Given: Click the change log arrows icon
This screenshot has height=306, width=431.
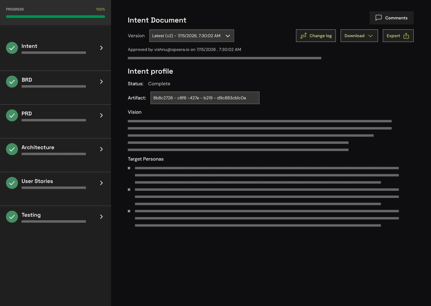Looking at the screenshot, I should [303, 36].
